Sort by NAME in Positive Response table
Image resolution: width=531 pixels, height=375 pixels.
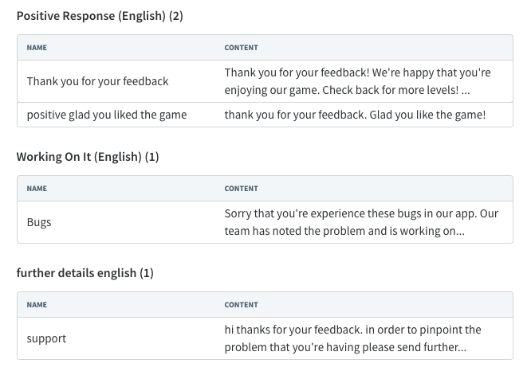(x=37, y=48)
